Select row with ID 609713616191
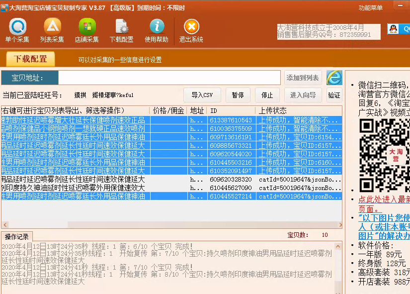 coord(171,137)
